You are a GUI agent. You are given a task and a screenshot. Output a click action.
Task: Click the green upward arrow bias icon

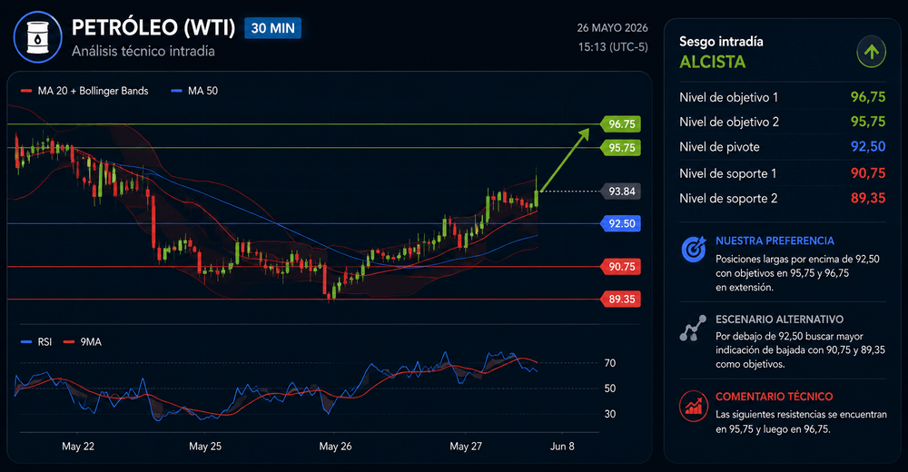coord(871,52)
